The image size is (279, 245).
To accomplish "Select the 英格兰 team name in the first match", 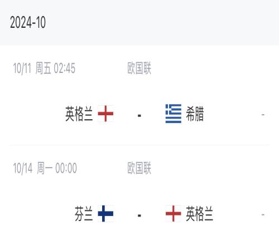I will tap(79, 114).
